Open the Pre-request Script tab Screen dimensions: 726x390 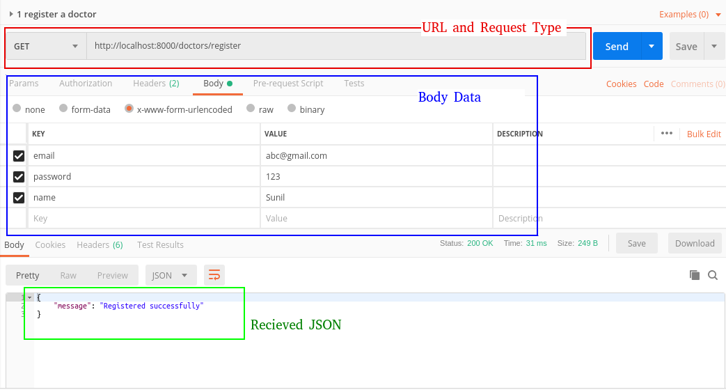pos(288,84)
